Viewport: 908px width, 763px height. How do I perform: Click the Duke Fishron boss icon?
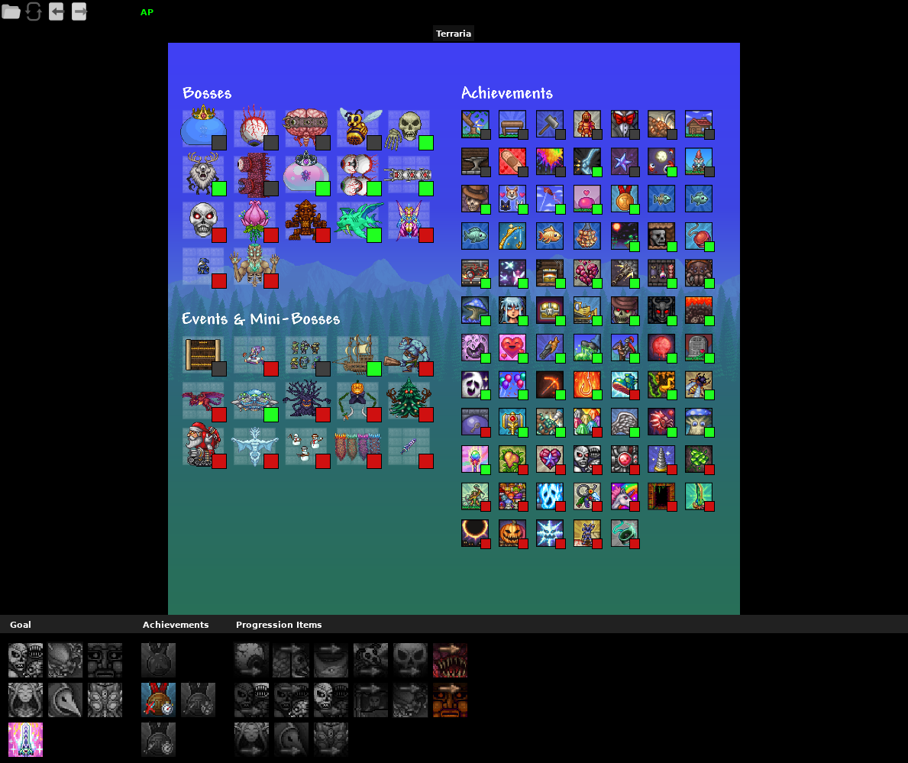click(358, 221)
